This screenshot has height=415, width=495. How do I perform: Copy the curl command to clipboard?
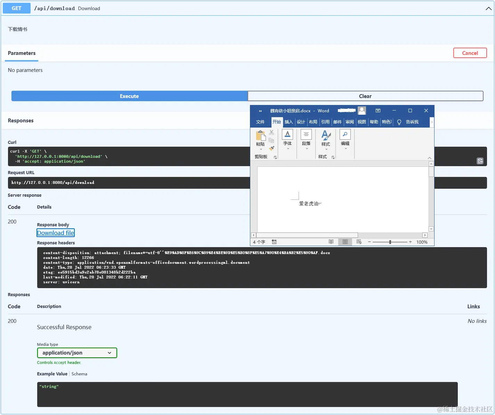point(480,161)
